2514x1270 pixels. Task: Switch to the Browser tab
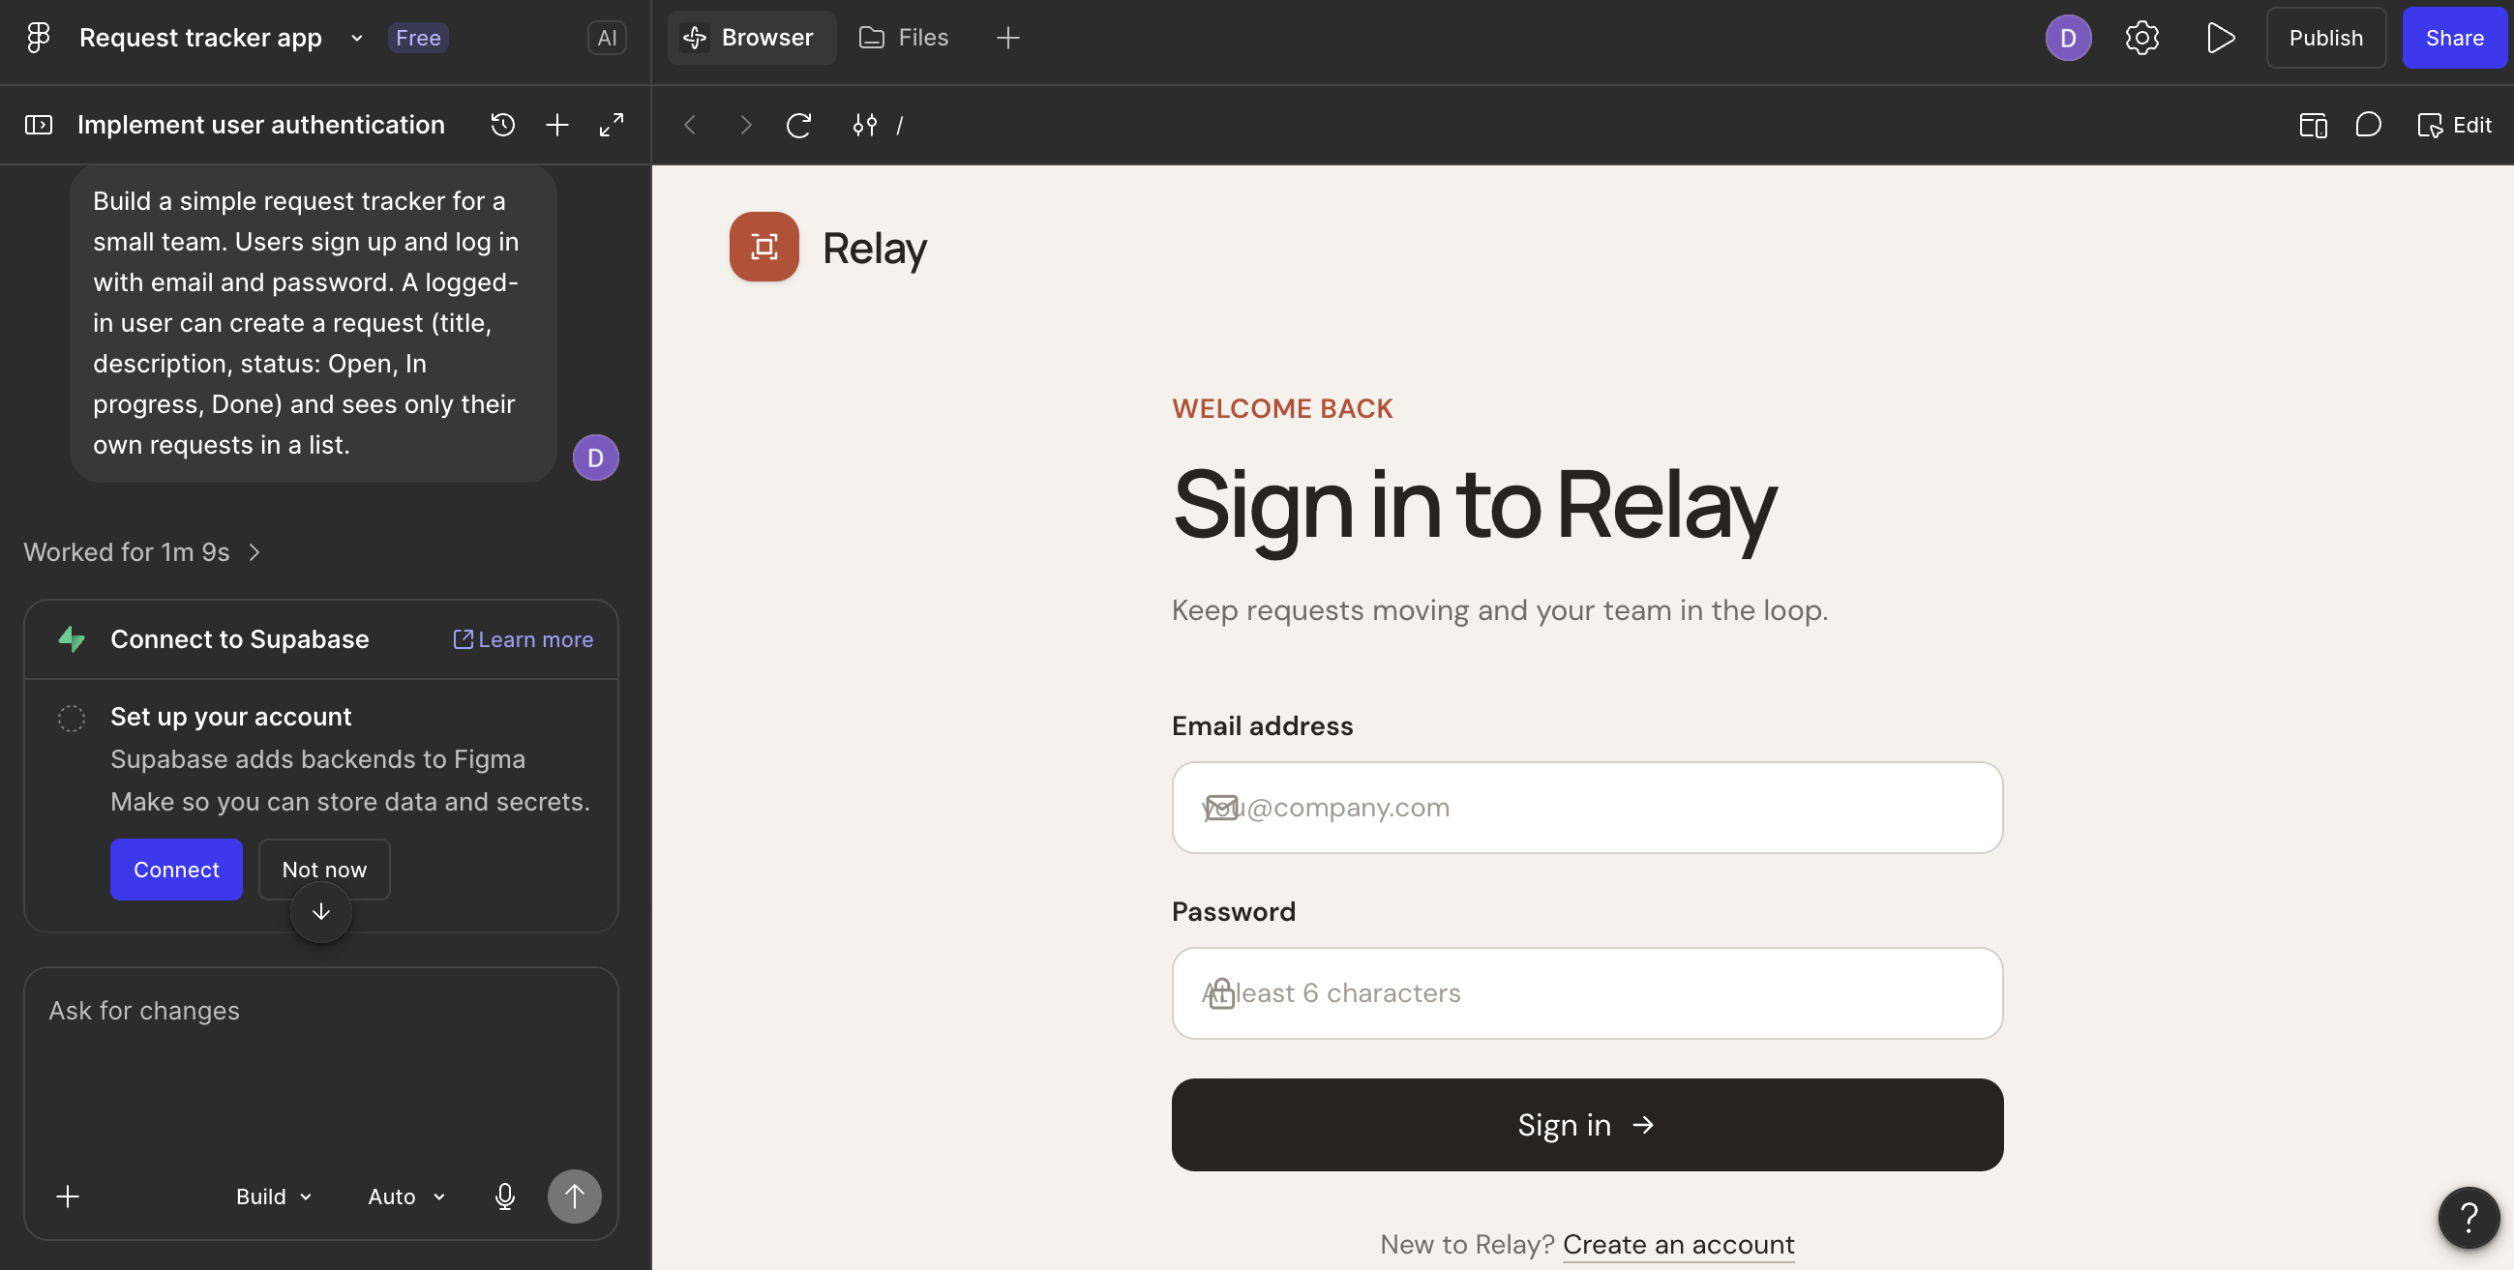(751, 38)
